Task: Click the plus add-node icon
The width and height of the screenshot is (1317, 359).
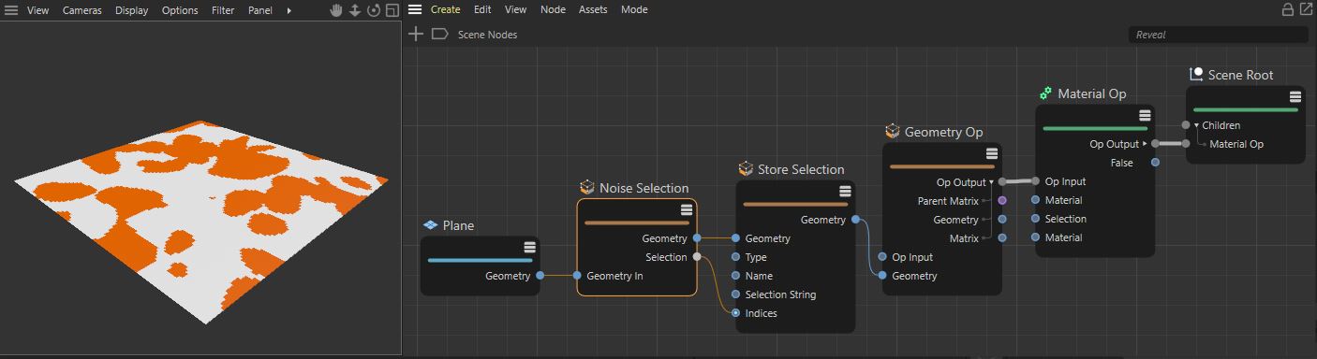Action: tap(417, 34)
